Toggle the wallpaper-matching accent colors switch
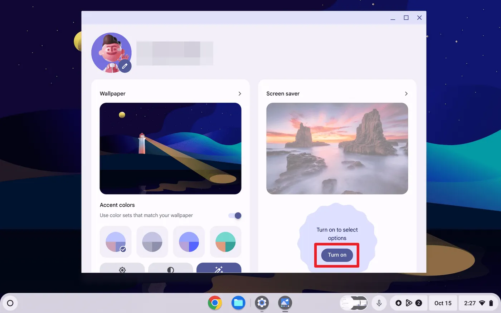Screen dimensions: 501x313 pyautogui.click(x=235, y=215)
